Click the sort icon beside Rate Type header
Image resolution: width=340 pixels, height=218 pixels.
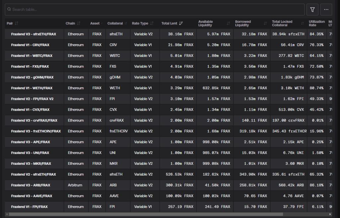point(152,24)
